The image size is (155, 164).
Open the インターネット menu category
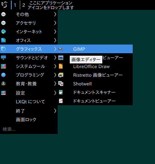(x=29, y=32)
